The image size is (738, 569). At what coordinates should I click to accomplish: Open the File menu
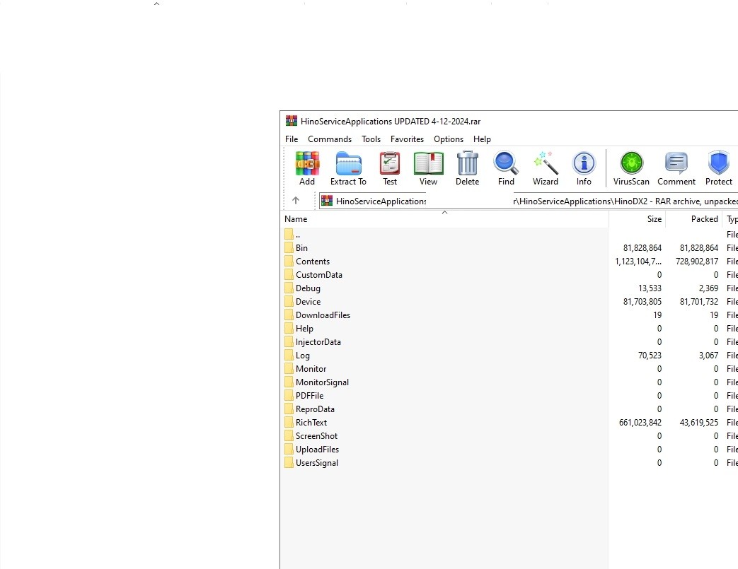tap(292, 139)
